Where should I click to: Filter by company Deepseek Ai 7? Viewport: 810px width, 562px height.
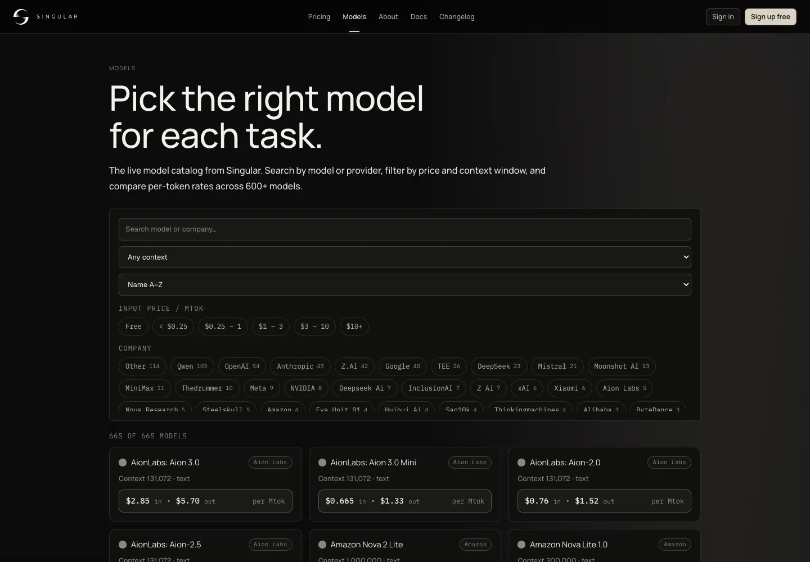point(365,388)
